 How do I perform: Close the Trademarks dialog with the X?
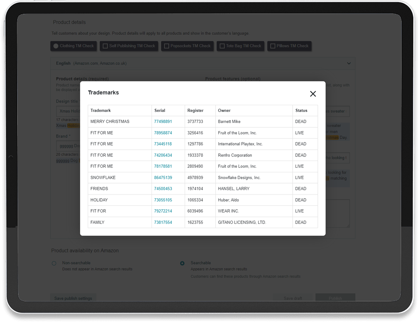tap(313, 94)
